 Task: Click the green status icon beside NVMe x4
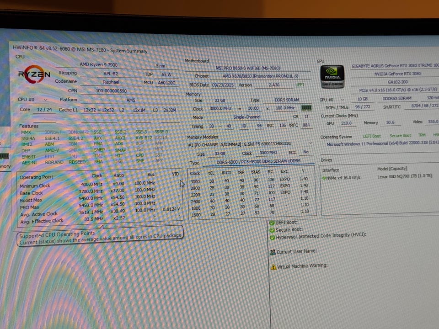[x=324, y=178]
